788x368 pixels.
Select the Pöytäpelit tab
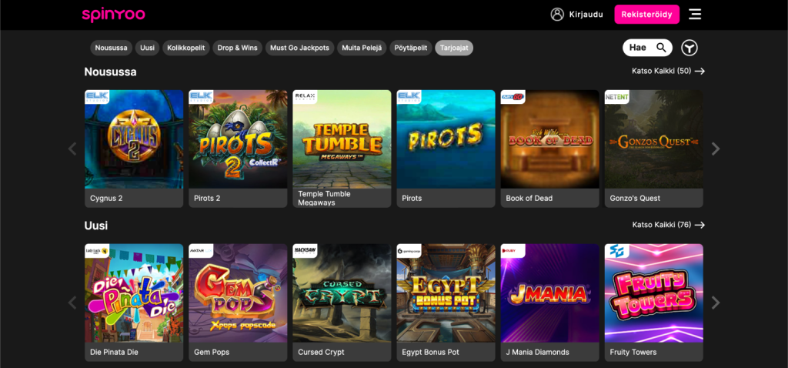(x=411, y=48)
